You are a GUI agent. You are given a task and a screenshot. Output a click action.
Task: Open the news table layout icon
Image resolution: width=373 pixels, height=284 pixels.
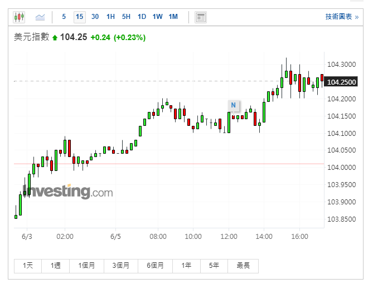pos(201,17)
